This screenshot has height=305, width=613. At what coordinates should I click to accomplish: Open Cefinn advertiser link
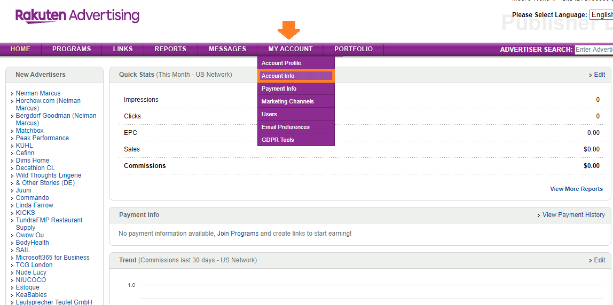(x=25, y=153)
